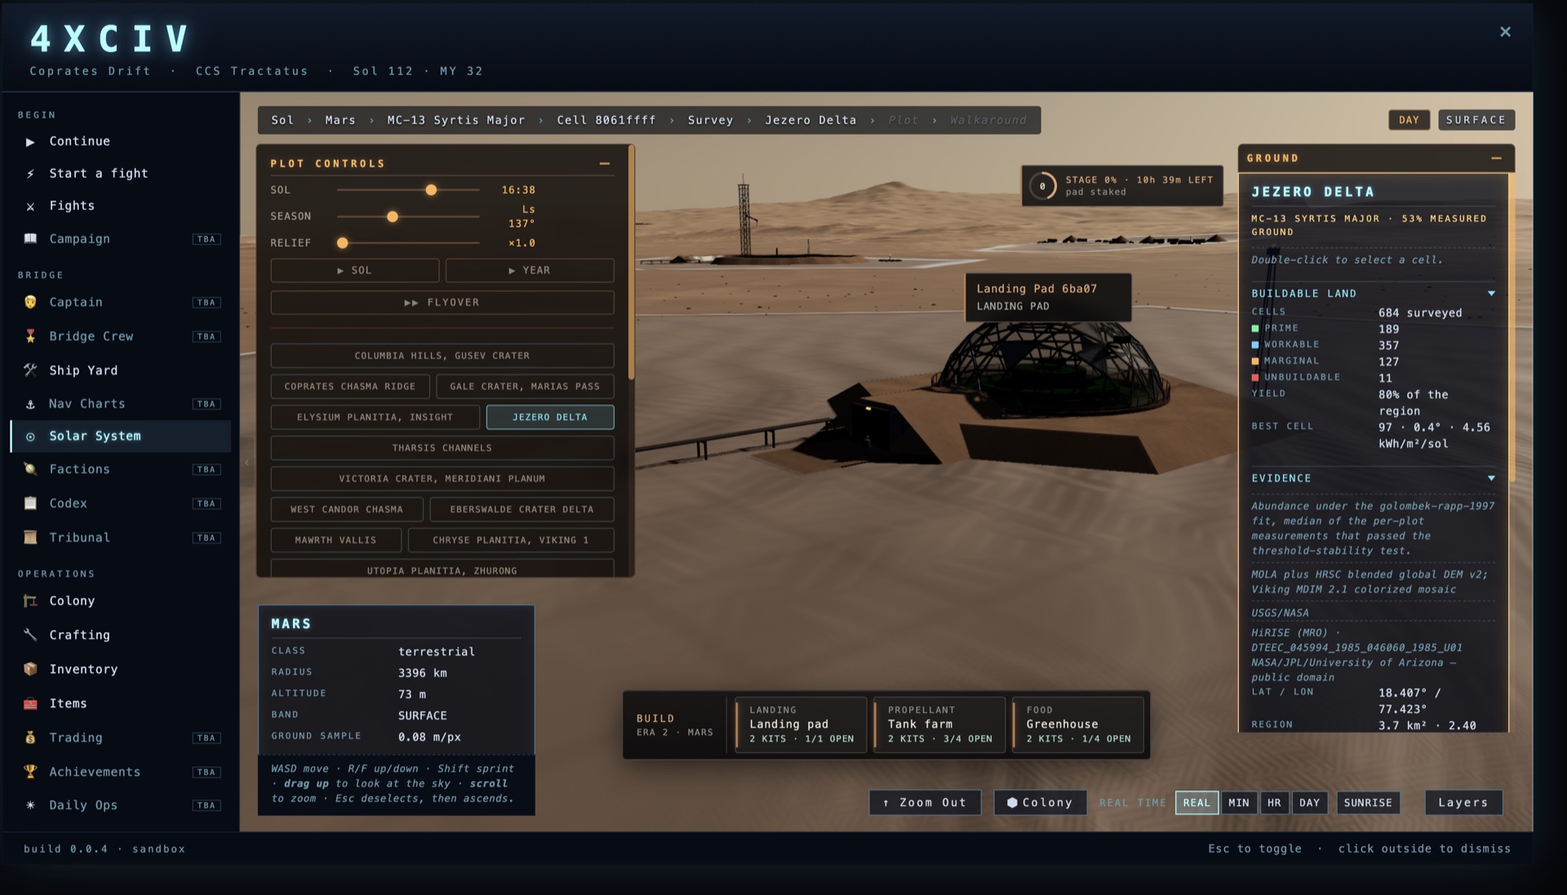Collapse the Buildable Land section
Image resolution: width=1567 pixels, height=895 pixels.
(x=1491, y=293)
